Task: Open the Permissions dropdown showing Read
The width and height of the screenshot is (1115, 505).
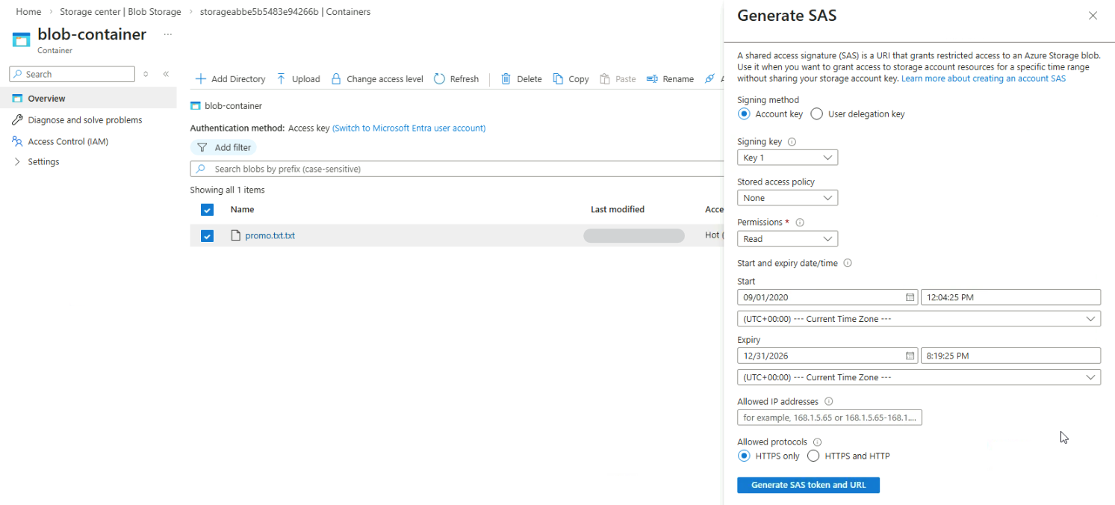Action: click(x=787, y=239)
